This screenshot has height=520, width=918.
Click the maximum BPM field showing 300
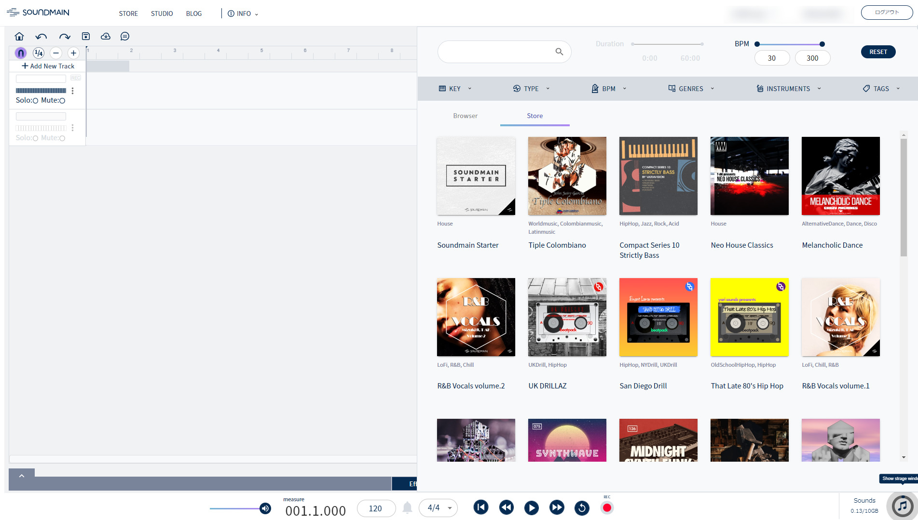point(812,58)
